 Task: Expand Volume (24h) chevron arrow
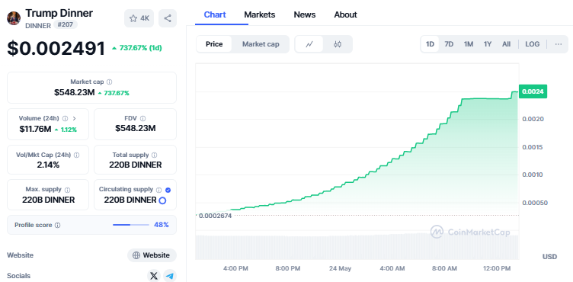click(74, 118)
